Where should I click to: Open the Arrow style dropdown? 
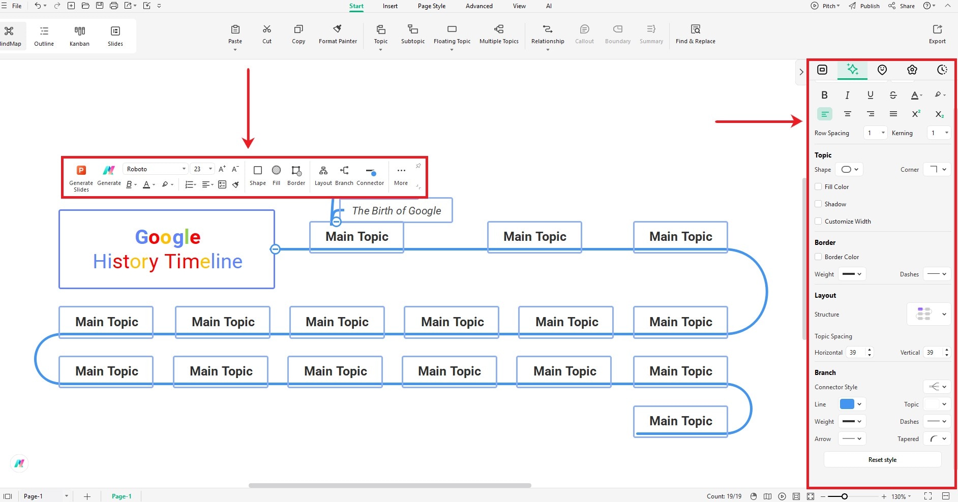(852, 438)
